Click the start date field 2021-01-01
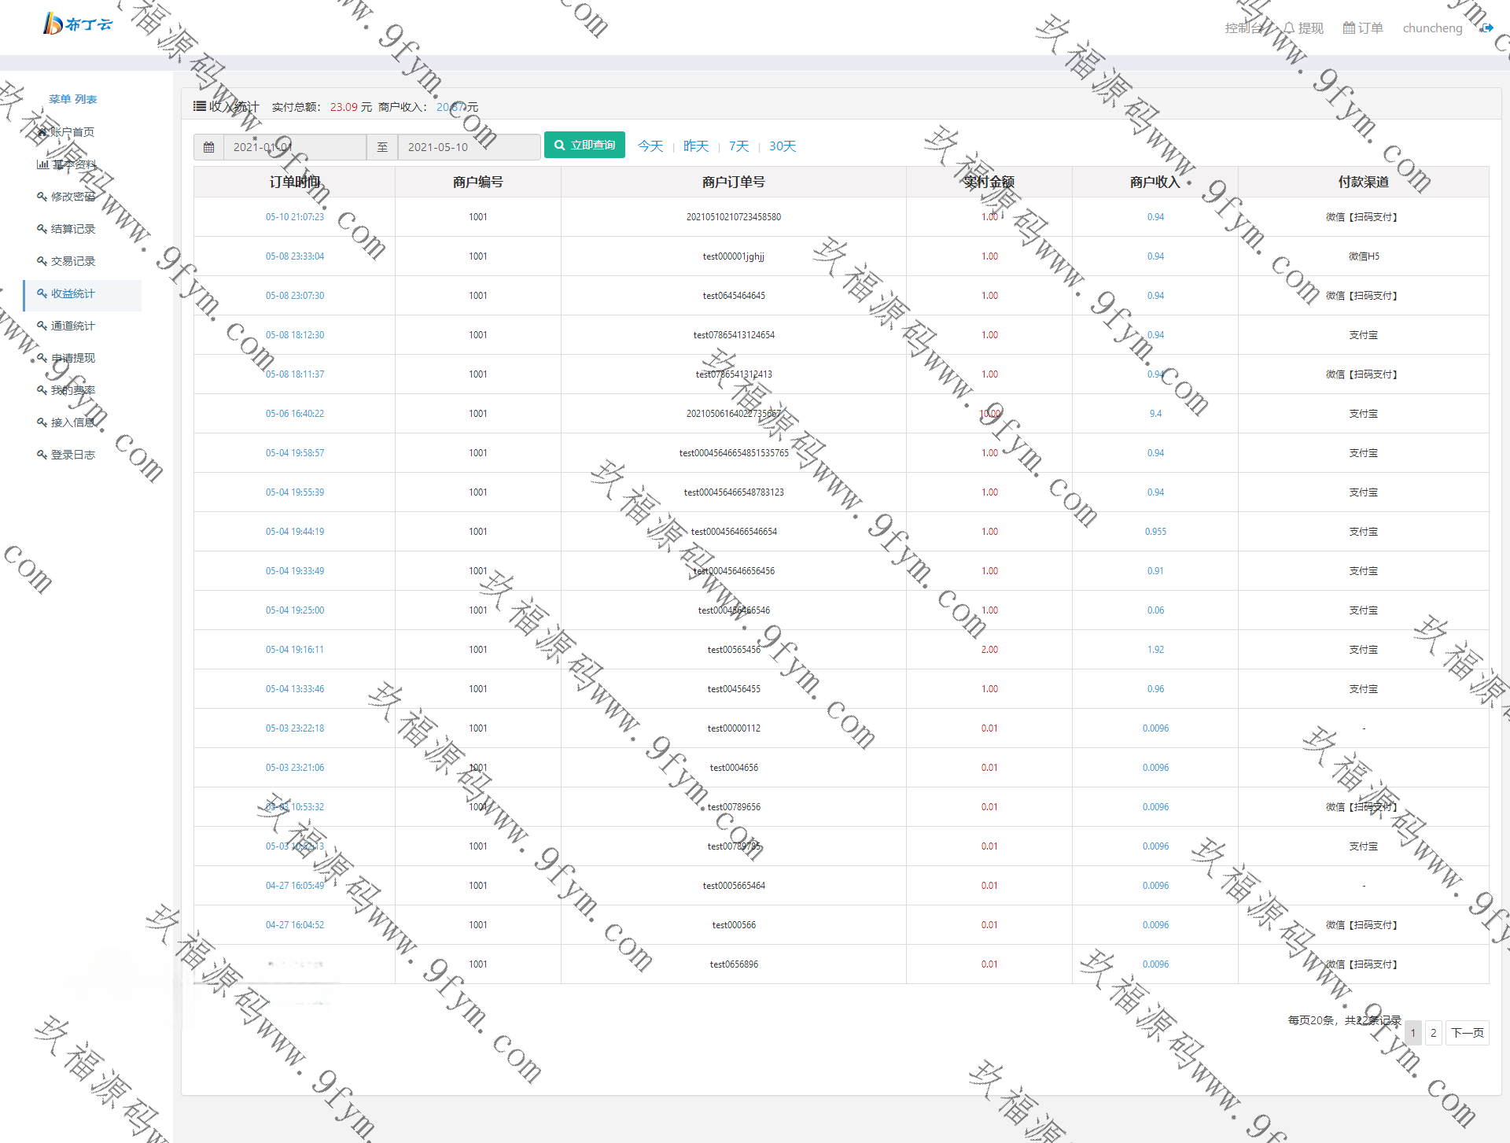This screenshot has width=1510, height=1143. tap(294, 147)
